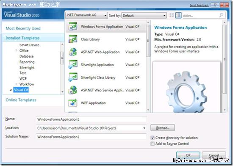
Task: Click the Browse button
Action: pyautogui.click(x=163, y=128)
